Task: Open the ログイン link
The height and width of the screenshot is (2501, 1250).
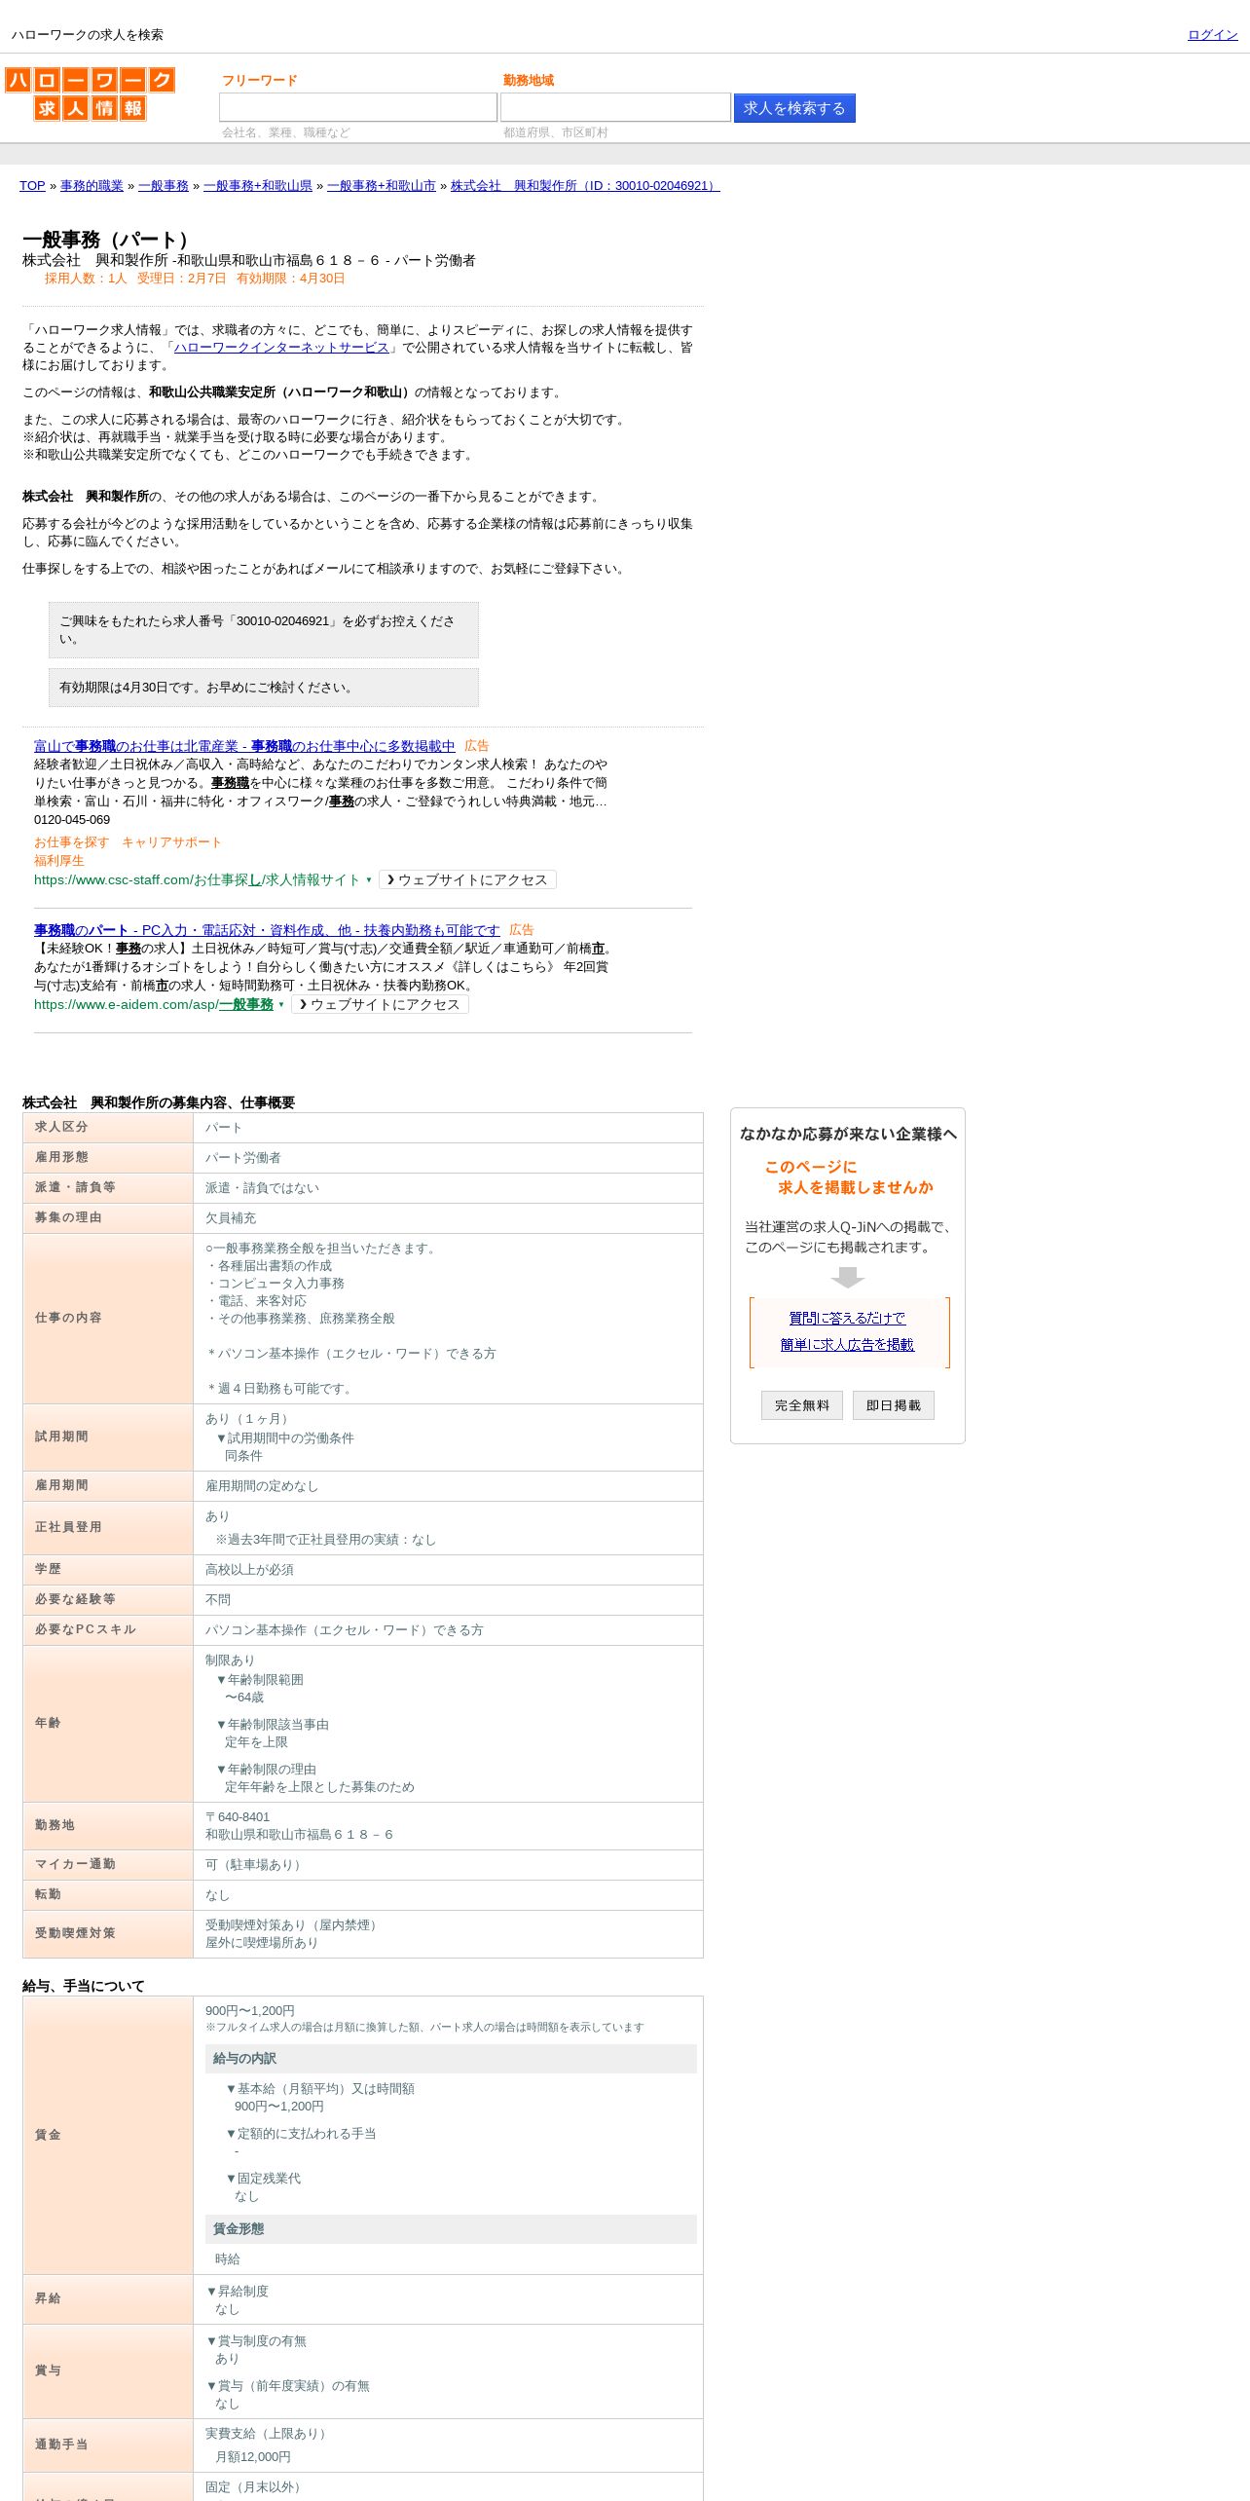Action: (1212, 35)
